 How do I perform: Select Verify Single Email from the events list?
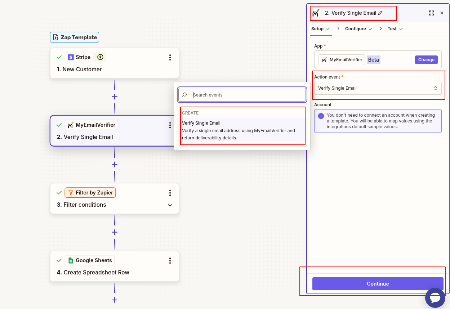(x=242, y=130)
